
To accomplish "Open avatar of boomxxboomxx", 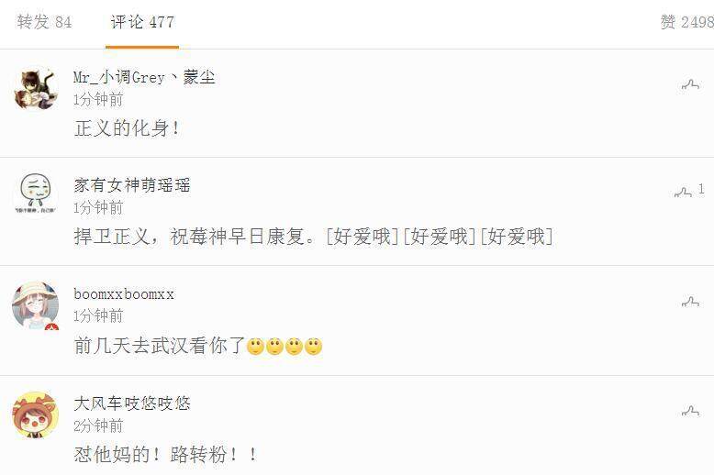I will 35,304.
